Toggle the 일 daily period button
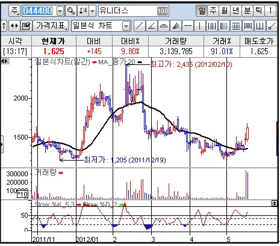Viewport: 280px width, 246px height. point(202,11)
